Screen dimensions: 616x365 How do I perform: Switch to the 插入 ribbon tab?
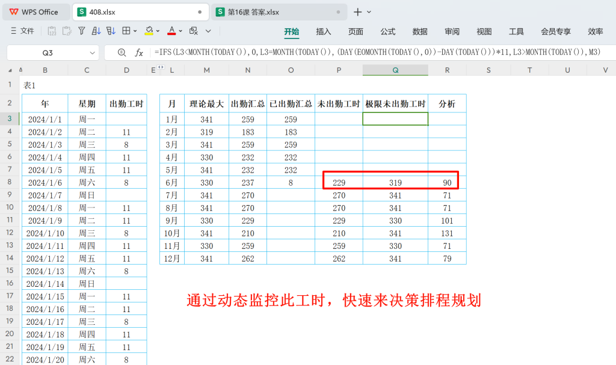tap(323, 31)
